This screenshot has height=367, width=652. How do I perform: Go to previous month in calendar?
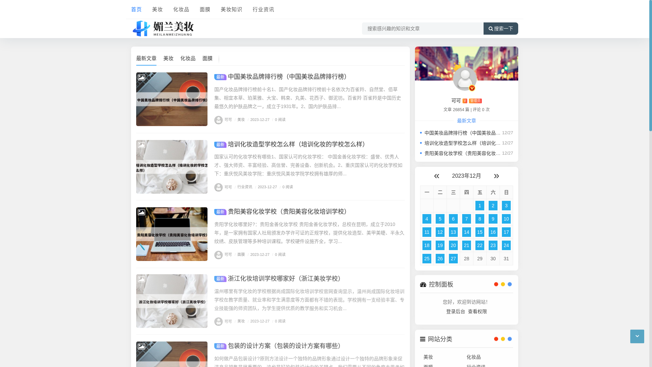437,176
